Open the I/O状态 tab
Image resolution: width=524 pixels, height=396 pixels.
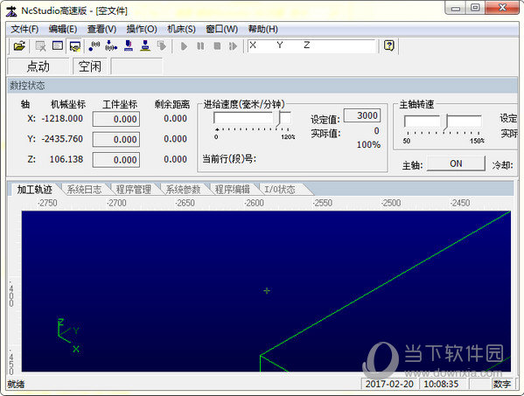click(x=280, y=190)
